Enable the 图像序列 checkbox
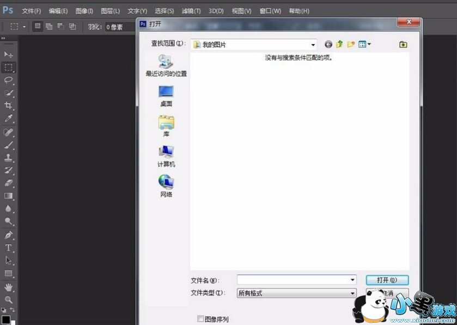Screen dimensions: 457x325 pyautogui.click(x=200, y=319)
